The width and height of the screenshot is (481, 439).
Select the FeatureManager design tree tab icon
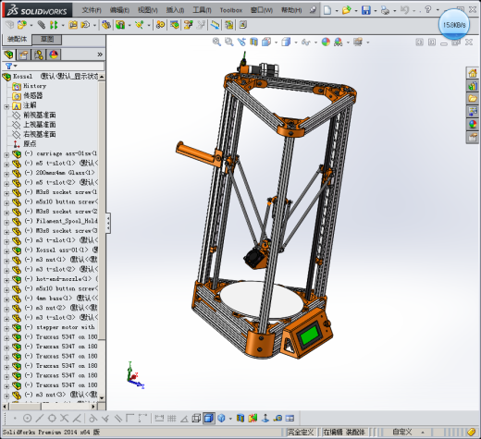pos(9,55)
